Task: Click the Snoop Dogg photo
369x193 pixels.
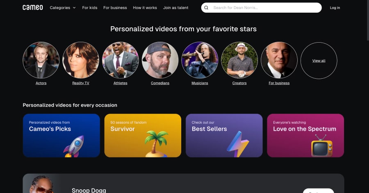Action: 42,184
